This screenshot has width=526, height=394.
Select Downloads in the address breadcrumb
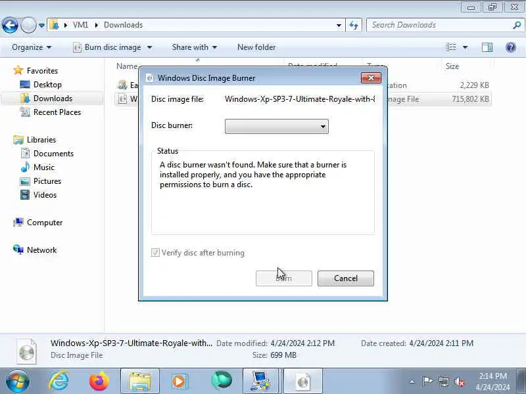(123, 25)
